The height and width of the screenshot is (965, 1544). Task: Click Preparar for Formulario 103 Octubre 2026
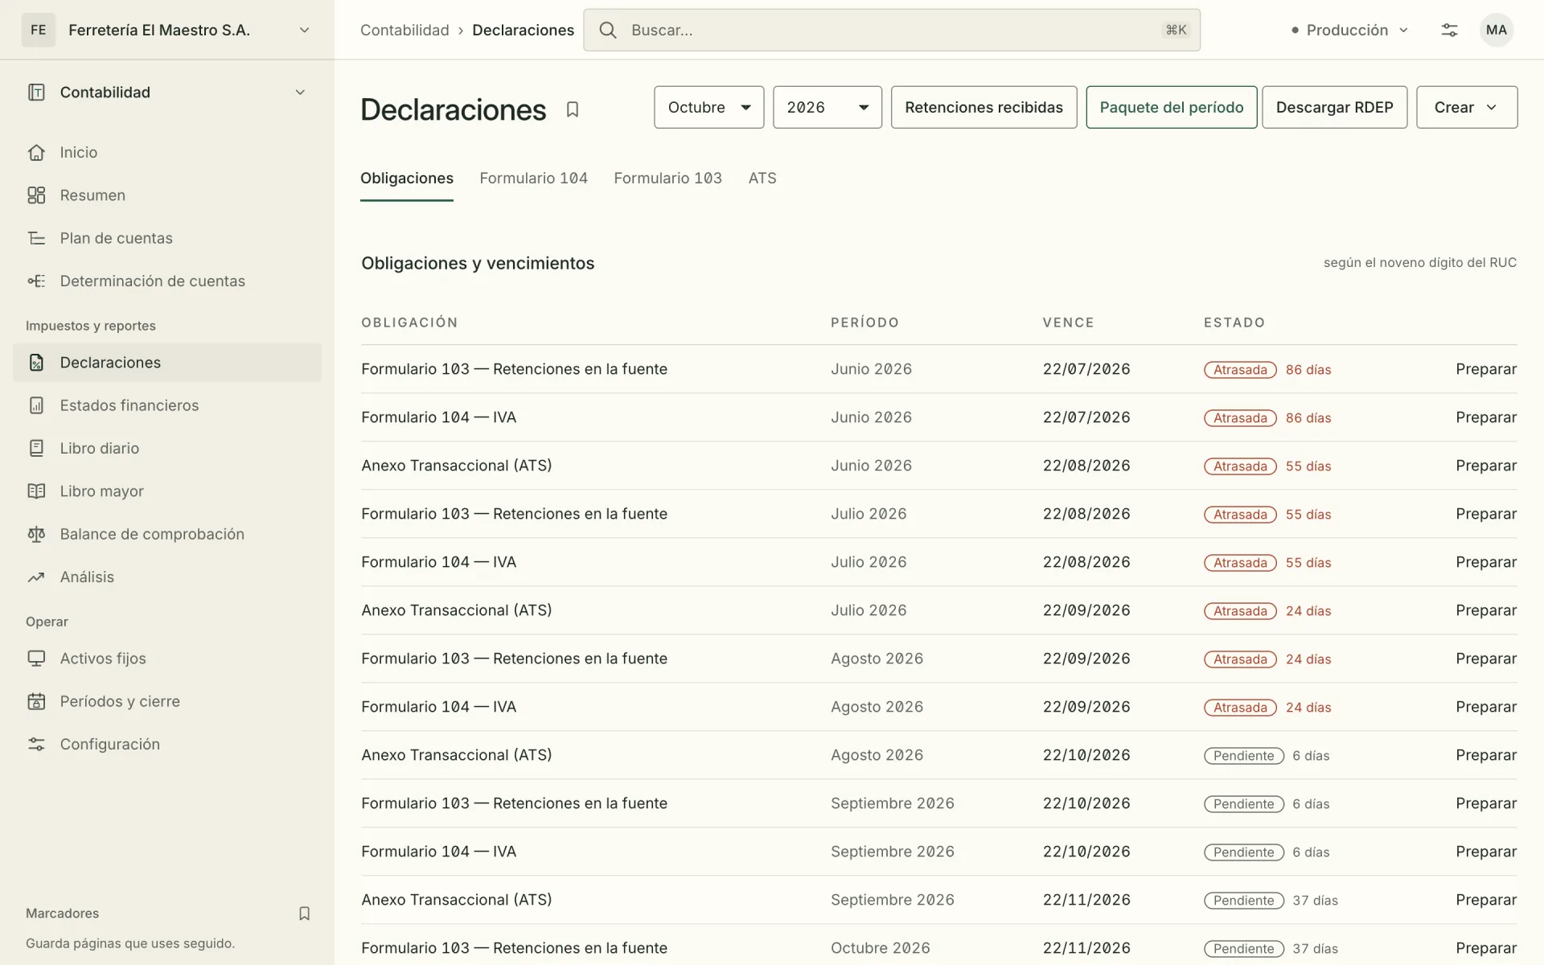pyautogui.click(x=1486, y=948)
